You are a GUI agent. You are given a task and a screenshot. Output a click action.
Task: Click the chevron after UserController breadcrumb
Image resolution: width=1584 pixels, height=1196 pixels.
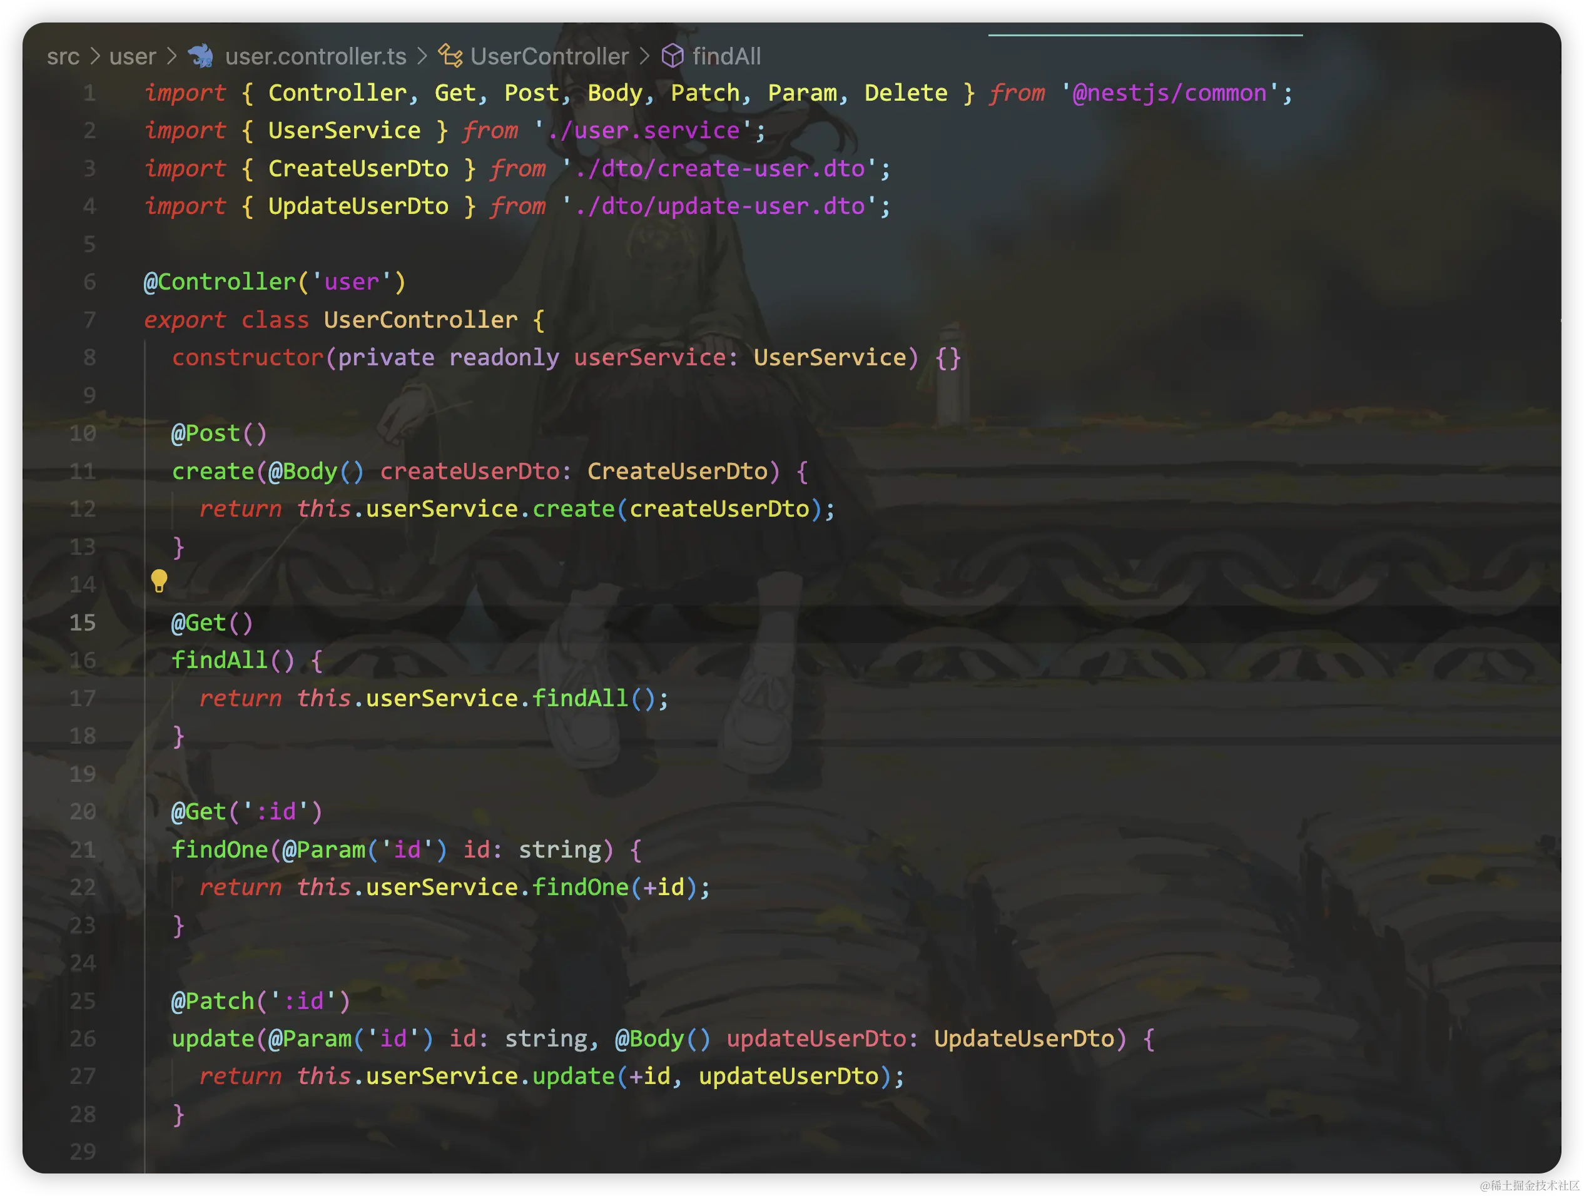click(x=644, y=56)
